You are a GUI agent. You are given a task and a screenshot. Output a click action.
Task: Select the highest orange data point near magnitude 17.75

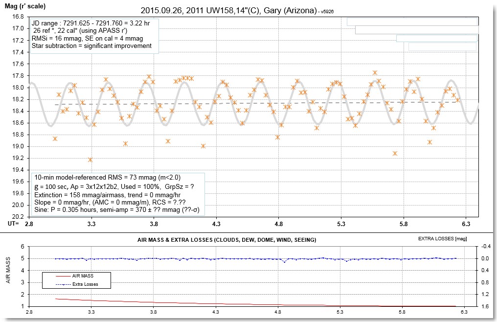click(x=375, y=72)
